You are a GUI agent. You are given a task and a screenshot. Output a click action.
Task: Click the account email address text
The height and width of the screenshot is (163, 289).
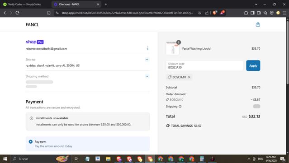coord(46,49)
